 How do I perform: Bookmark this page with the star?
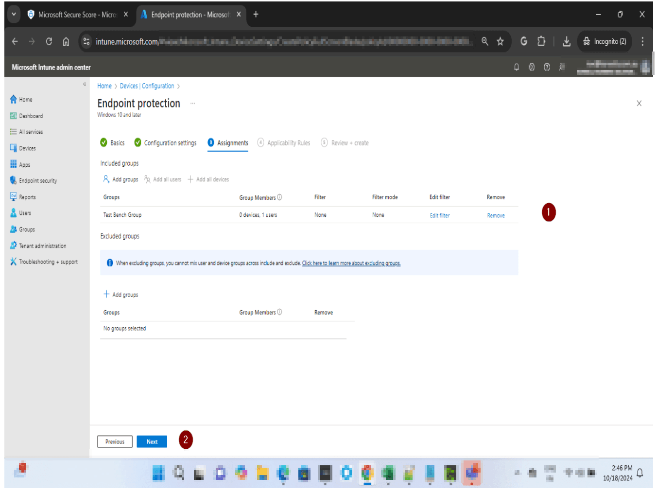500,42
